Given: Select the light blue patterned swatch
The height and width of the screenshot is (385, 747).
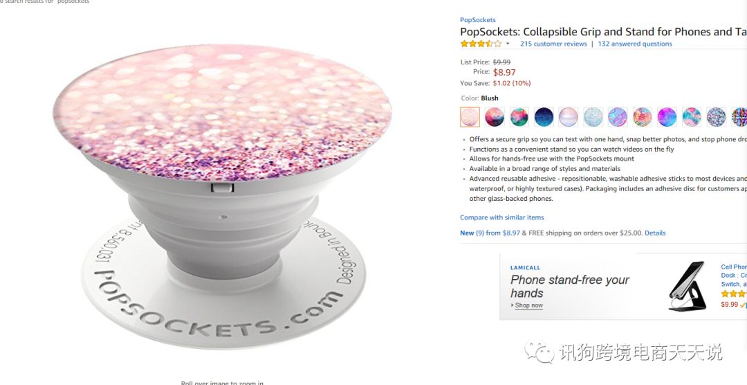Looking at the screenshot, I should (x=593, y=117).
